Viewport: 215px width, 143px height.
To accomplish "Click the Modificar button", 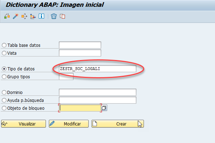I will pyautogui.click(x=69, y=124).
